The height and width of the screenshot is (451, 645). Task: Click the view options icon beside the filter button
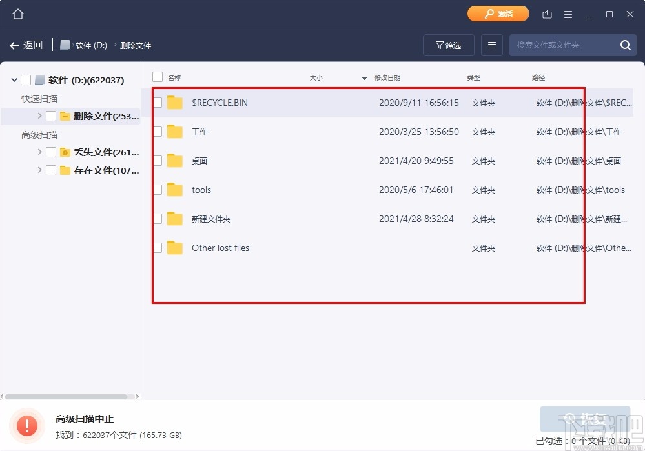tap(491, 45)
